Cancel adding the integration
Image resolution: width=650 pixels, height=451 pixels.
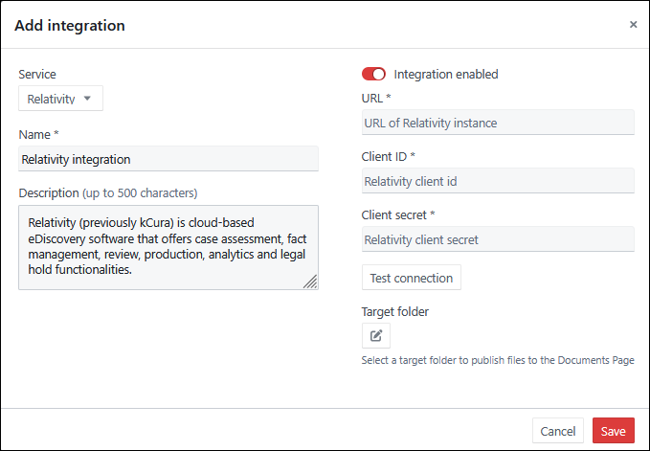click(557, 431)
